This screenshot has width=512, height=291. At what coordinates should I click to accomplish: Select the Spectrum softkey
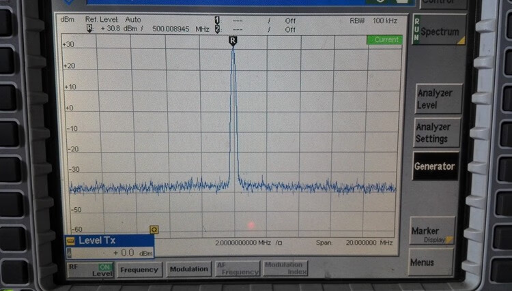click(439, 30)
